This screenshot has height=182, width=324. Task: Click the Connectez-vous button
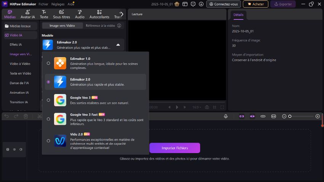tap(223, 4)
